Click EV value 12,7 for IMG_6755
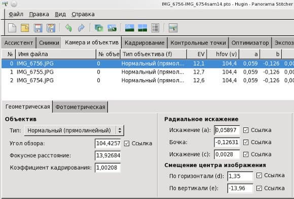Image resolution: width=294 pixels, height=199 pixels. [x=199, y=72]
